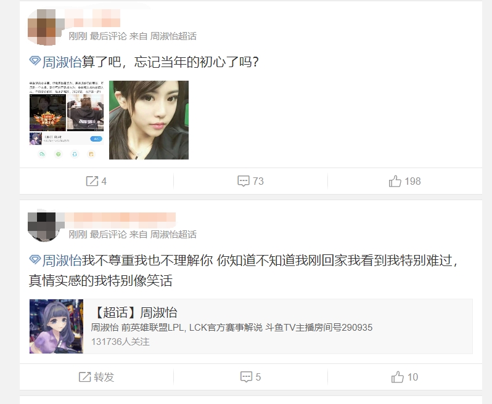Open 周淑怡超话 source link of second post
Image resolution: width=492 pixels, height=404 pixels.
pos(173,235)
